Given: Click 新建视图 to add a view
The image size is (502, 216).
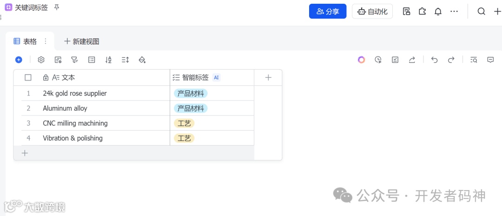Looking at the screenshot, I should 82,41.
